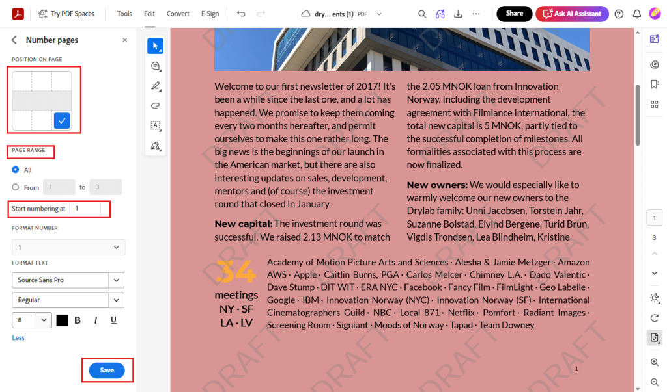Open the Convert menu
Viewport: 667px width, 392px height.
tap(178, 14)
